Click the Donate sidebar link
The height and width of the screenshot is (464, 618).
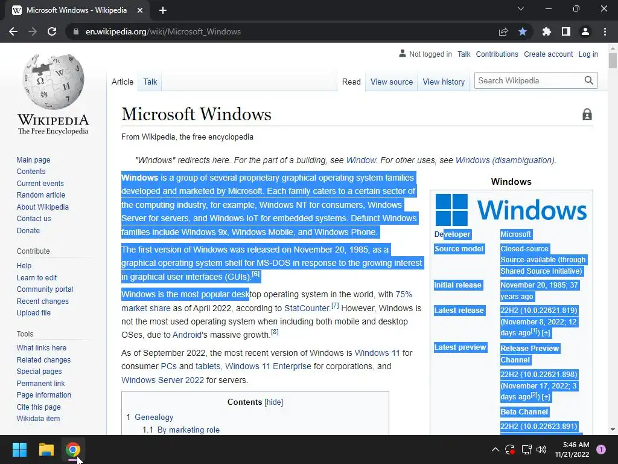tap(28, 230)
